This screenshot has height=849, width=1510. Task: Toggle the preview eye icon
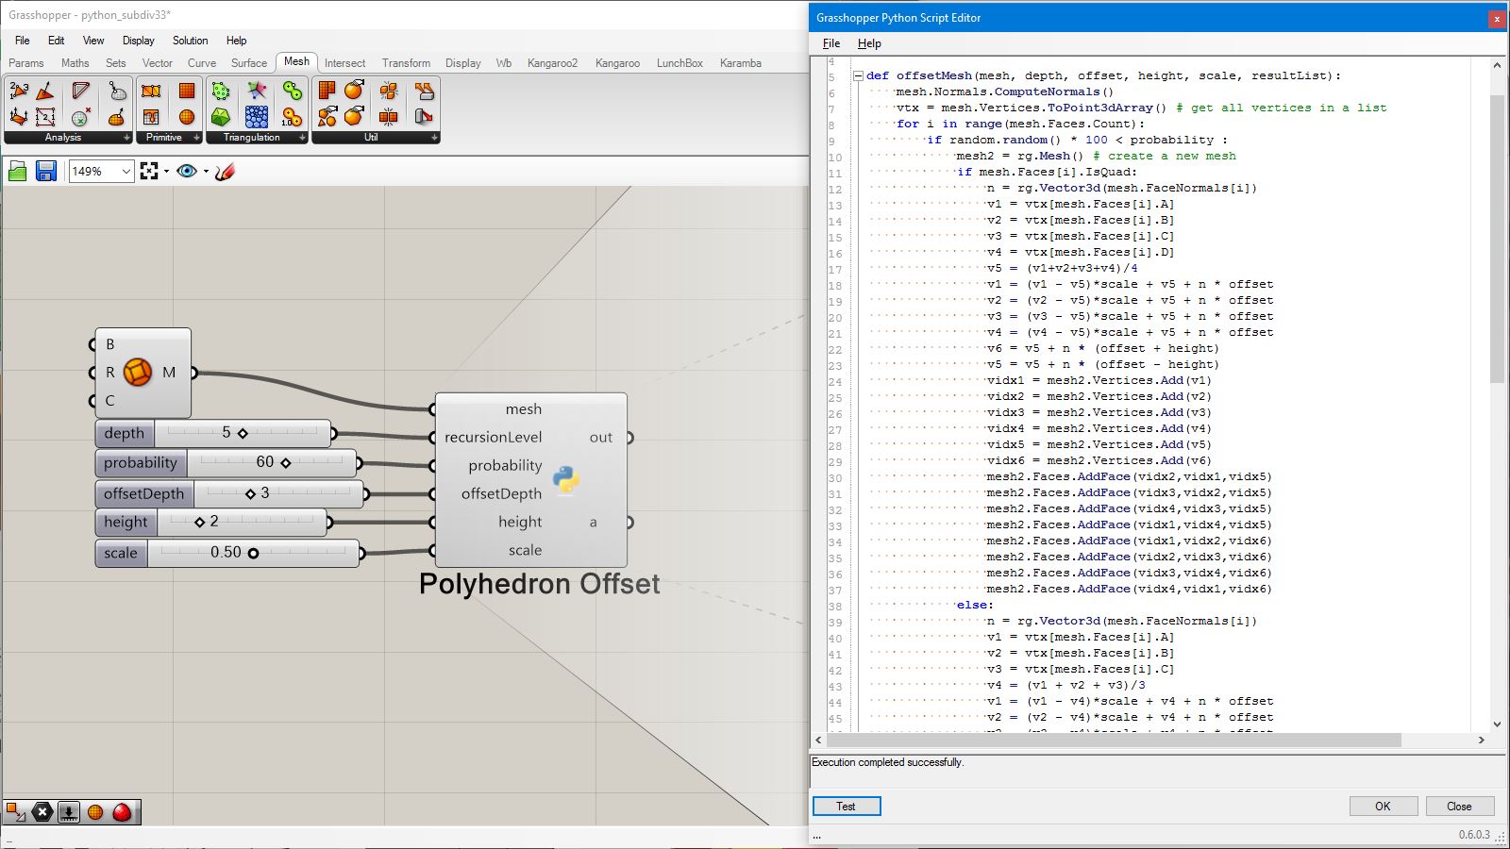tap(187, 171)
